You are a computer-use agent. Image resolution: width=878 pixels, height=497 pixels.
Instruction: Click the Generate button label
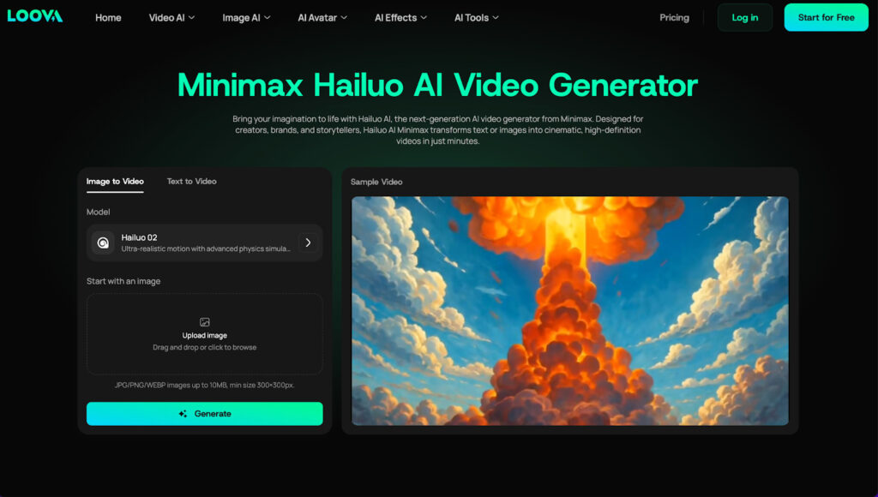click(213, 414)
